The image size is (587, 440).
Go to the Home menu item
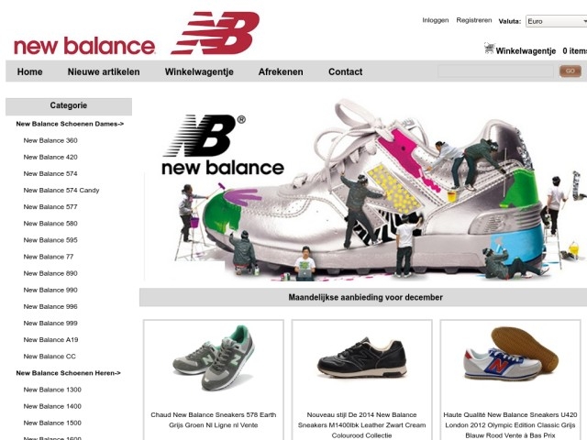[29, 71]
